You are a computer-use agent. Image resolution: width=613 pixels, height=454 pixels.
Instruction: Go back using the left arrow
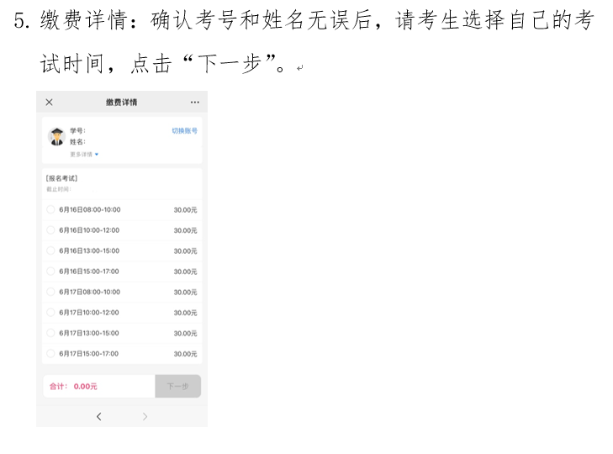99,416
